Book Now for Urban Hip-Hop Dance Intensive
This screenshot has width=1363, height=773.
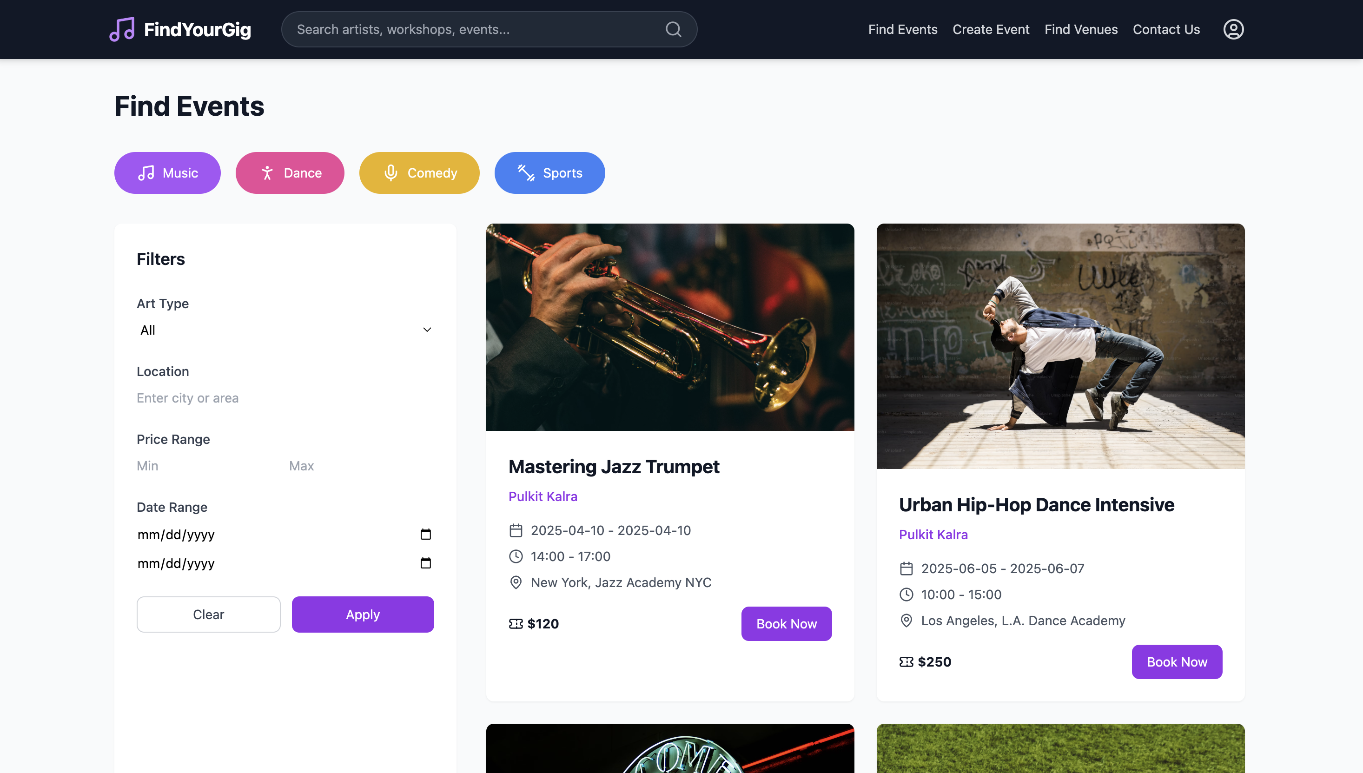[1177, 662]
